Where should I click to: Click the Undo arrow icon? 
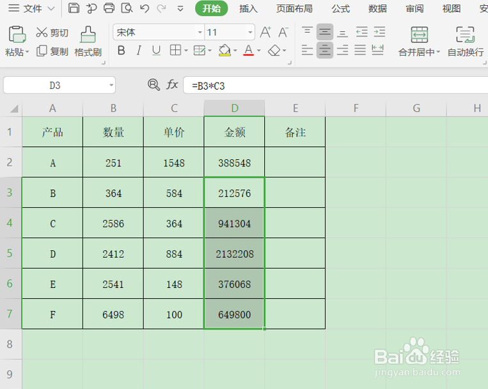coord(145,8)
